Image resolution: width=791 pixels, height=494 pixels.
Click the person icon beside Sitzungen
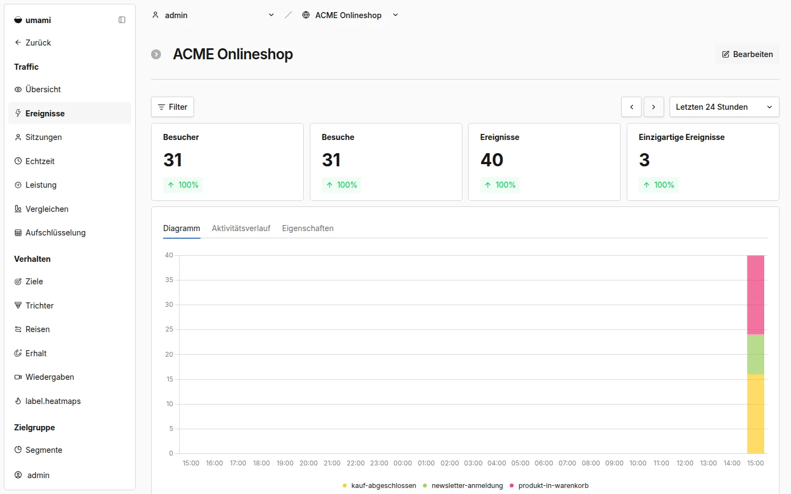pyautogui.click(x=18, y=137)
